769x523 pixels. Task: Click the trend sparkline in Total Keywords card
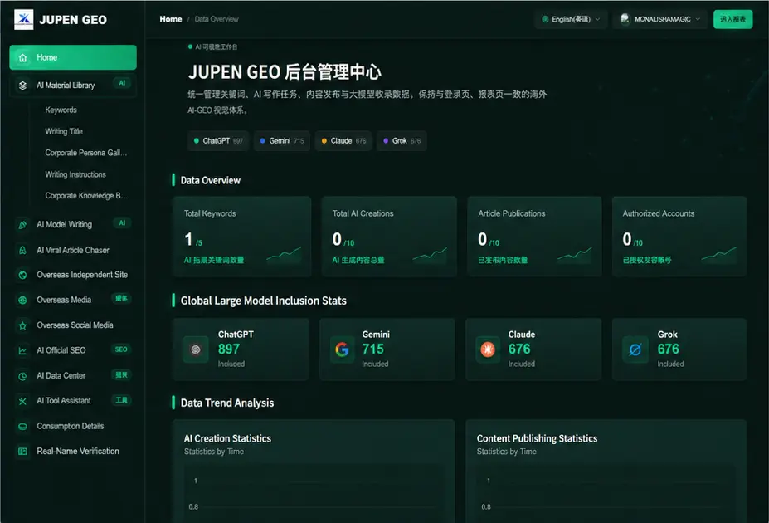pos(284,254)
